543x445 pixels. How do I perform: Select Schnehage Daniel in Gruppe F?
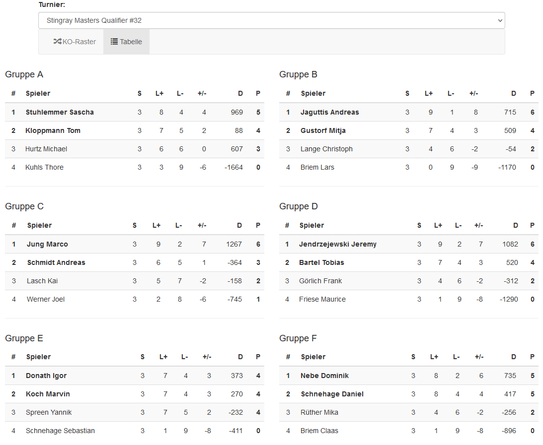[332, 394]
